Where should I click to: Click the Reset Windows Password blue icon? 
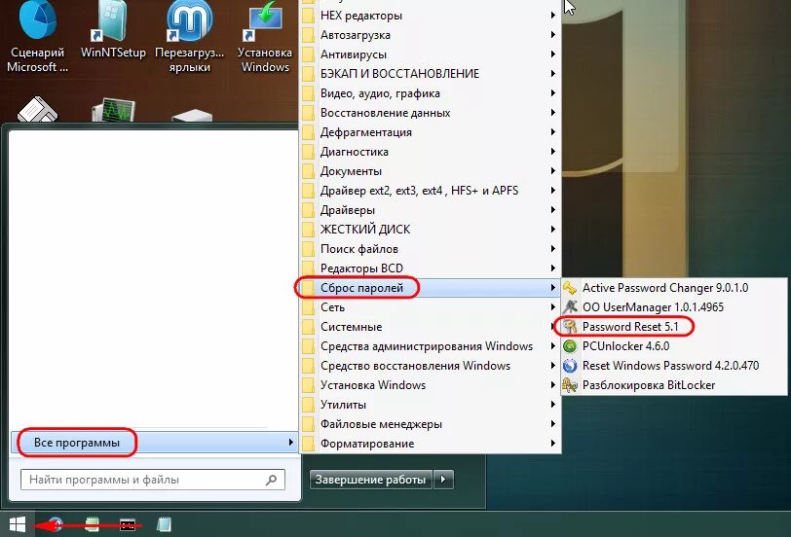click(x=570, y=366)
